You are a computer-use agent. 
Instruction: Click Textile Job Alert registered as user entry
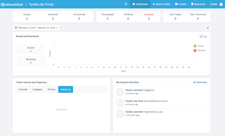coord(162,114)
